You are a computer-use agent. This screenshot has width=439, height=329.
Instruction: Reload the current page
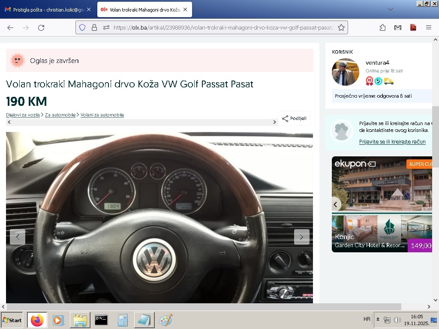[41, 27]
